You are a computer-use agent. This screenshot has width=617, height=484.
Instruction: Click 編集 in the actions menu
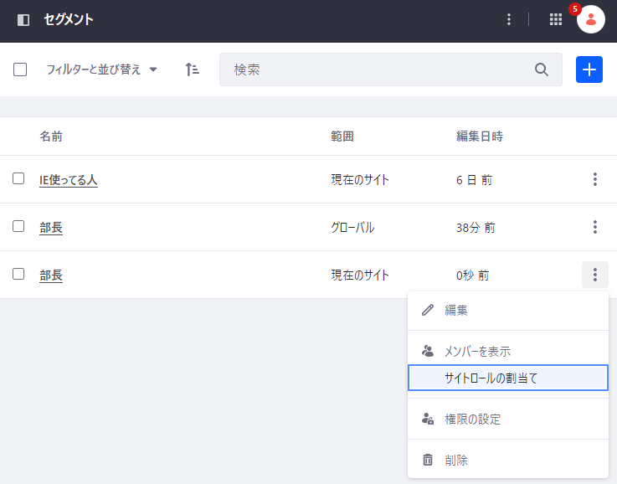point(456,310)
